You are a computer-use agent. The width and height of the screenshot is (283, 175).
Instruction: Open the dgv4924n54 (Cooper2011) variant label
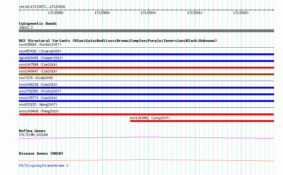(41, 58)
